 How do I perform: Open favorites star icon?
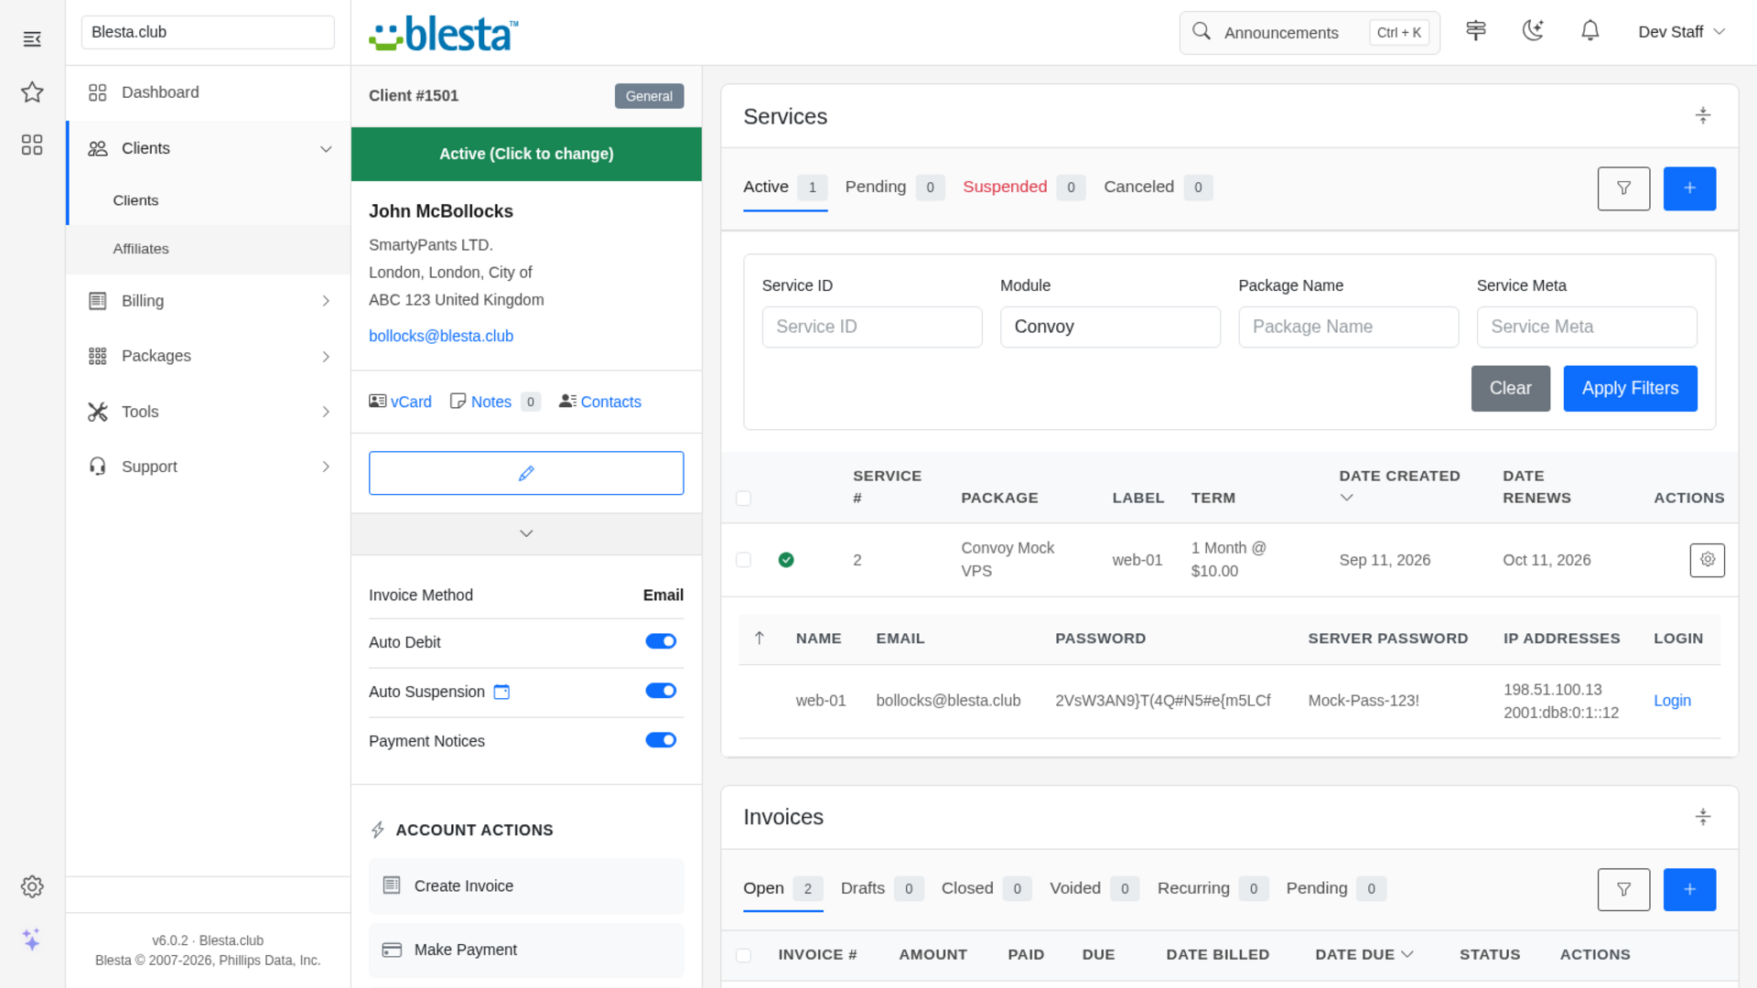pyautogui.click(x=32, y=91)
